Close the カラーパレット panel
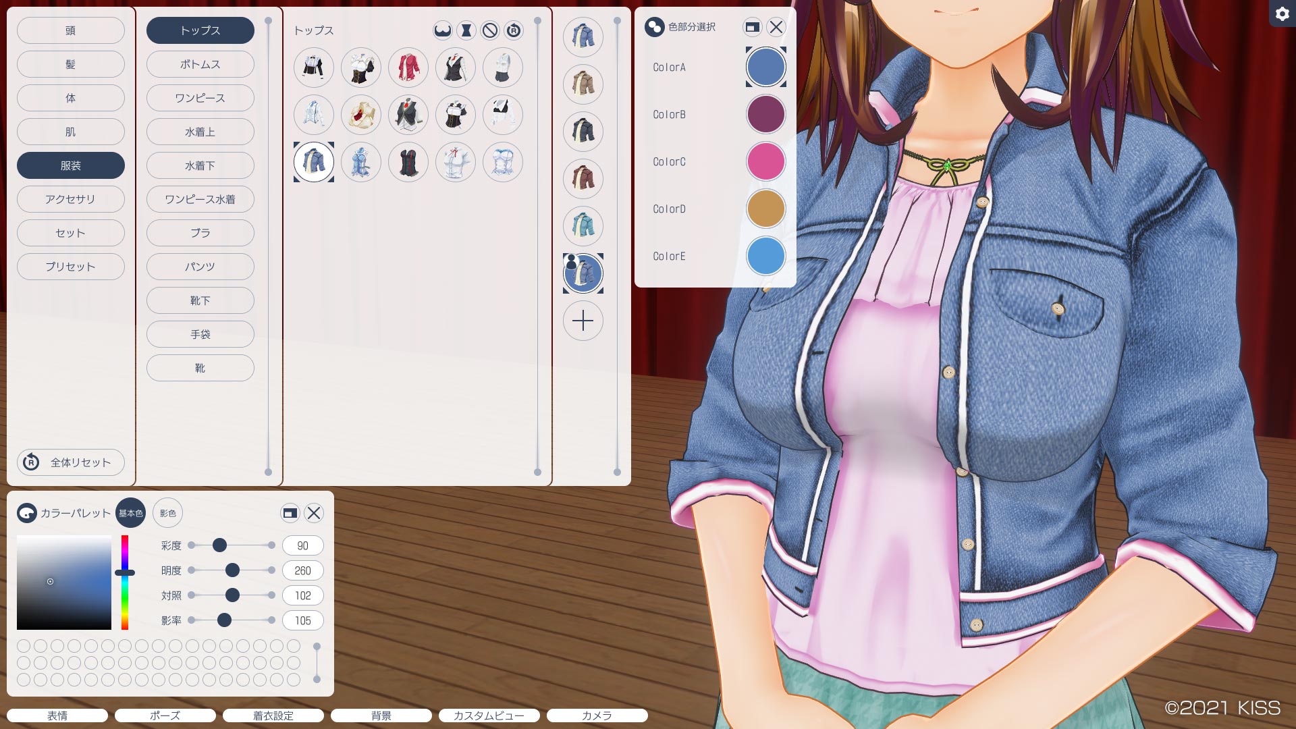This screenshot has width=1296, height=729. point(314,513)
